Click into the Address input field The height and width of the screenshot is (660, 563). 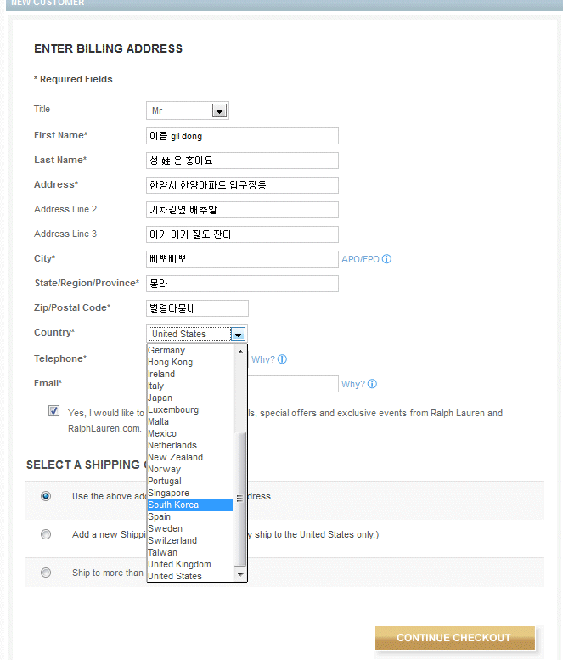click(x=242, y=185)
